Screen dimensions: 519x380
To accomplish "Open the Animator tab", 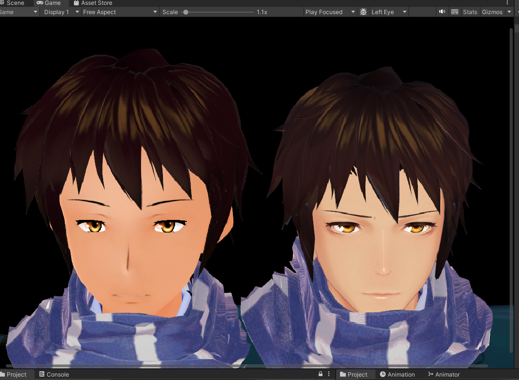I will click(444, 374).
